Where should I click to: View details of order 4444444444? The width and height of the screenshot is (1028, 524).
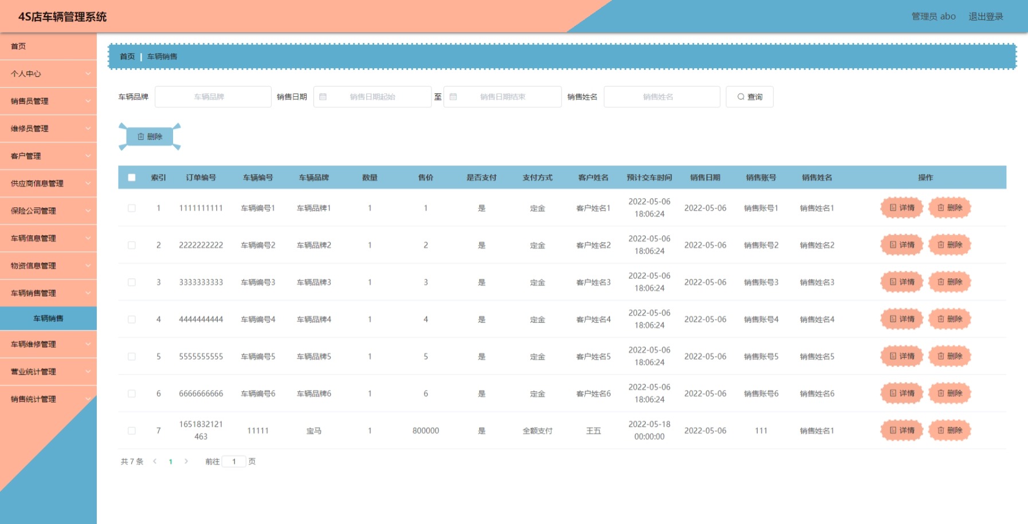click(x=901, y=319)
